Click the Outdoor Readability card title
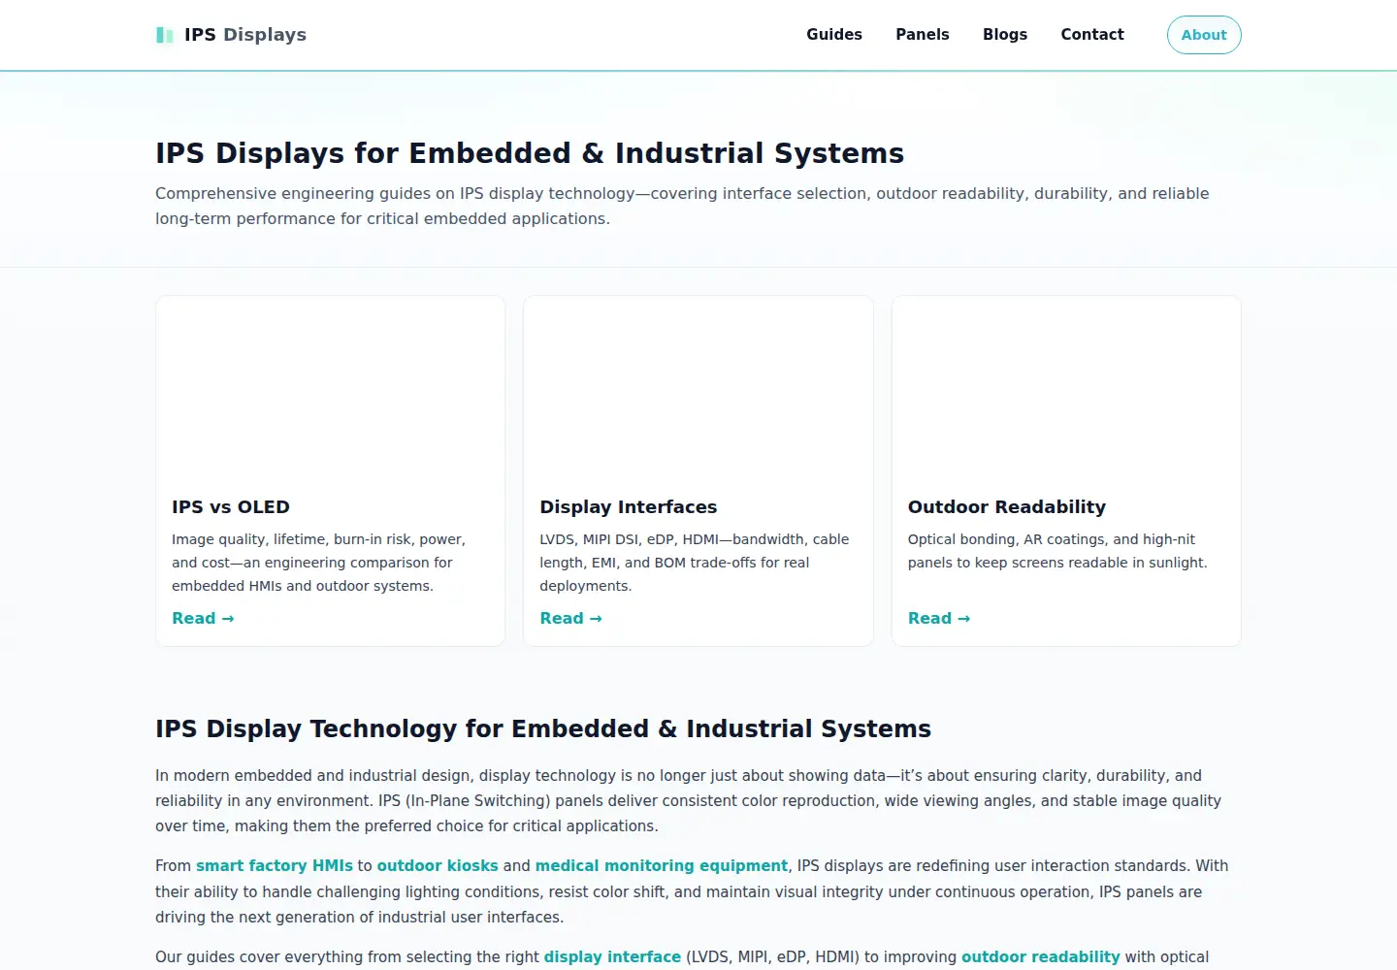Image resolution: width=1397 pixels, height=970 pixels. pos(1007,507)
